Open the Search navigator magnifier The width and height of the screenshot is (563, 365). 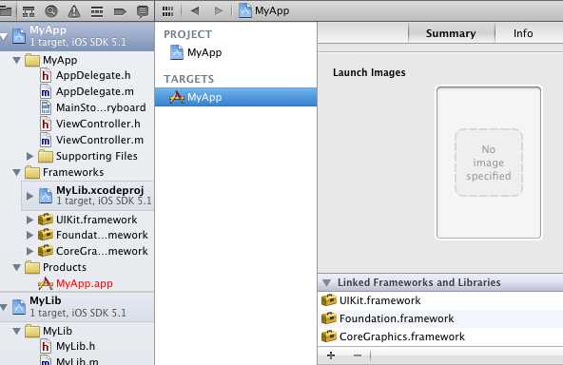coord(51,11)
